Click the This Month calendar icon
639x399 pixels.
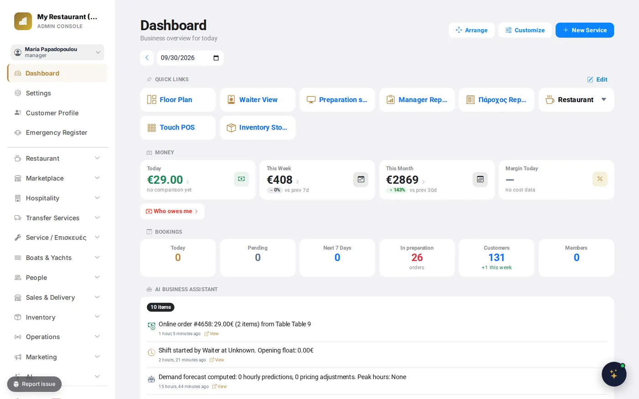[480, 179]
